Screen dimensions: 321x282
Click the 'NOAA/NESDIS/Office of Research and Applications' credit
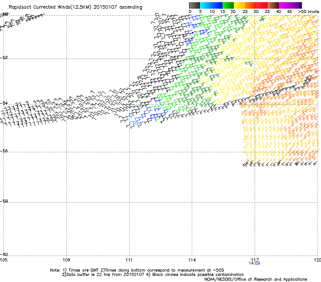click(255, 279)
